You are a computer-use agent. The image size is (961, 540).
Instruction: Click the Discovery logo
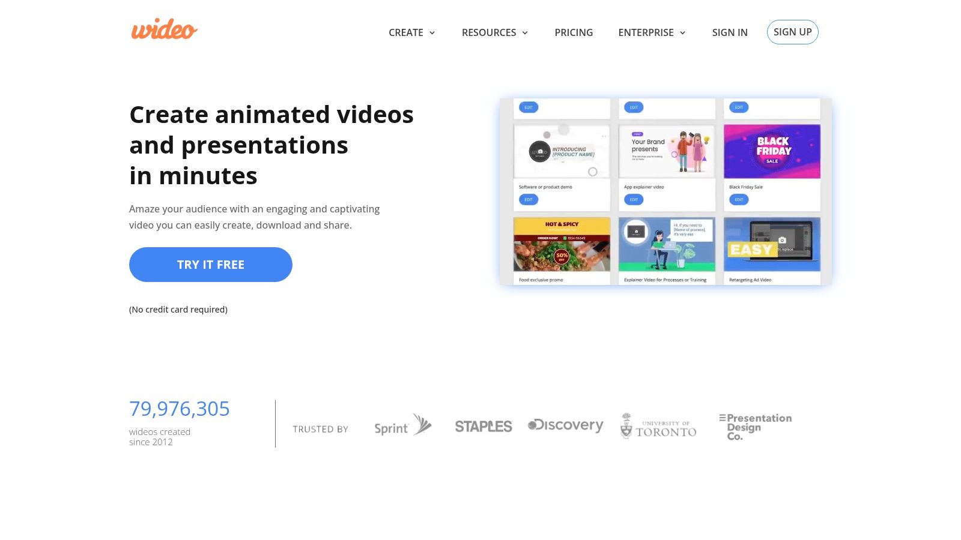click(565, 425)
